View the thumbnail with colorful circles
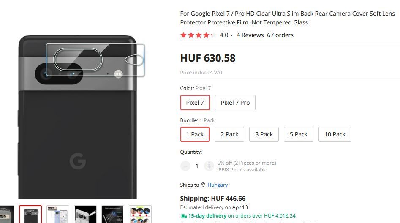 140,214
